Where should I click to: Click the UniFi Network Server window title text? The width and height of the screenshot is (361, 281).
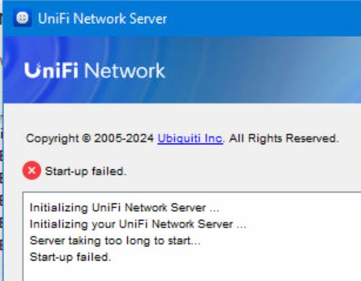point(102,18)
